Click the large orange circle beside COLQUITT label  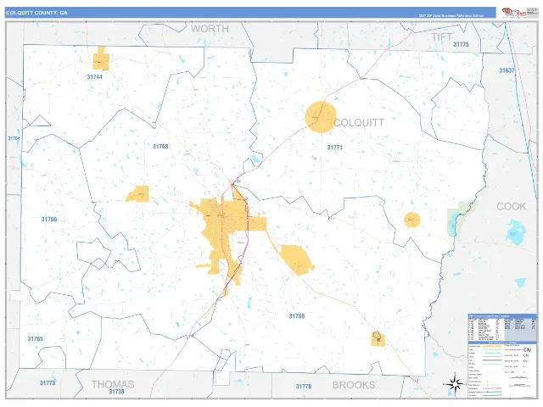(321, 117)
